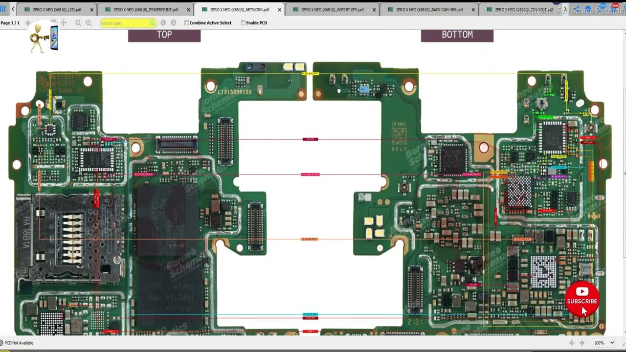Close the FINGERPRINT.pdf tab
Screen dimensions: 626x352
coord(188,10)
